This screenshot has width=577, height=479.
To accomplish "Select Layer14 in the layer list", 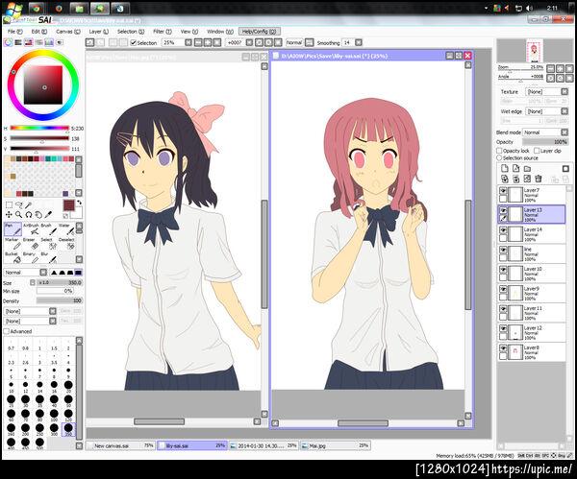I will tap(532, 234).
